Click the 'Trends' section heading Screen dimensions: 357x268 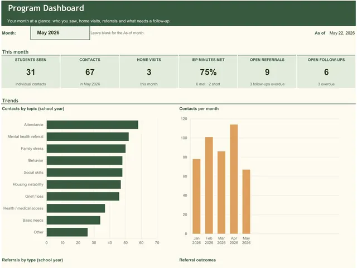click(x=10, y=100)
